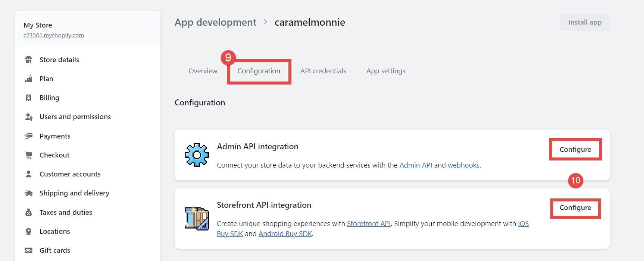Viewport: 644px width, 261px height.
Task: Click the Admin API integration heading
Action: [257, 146]
